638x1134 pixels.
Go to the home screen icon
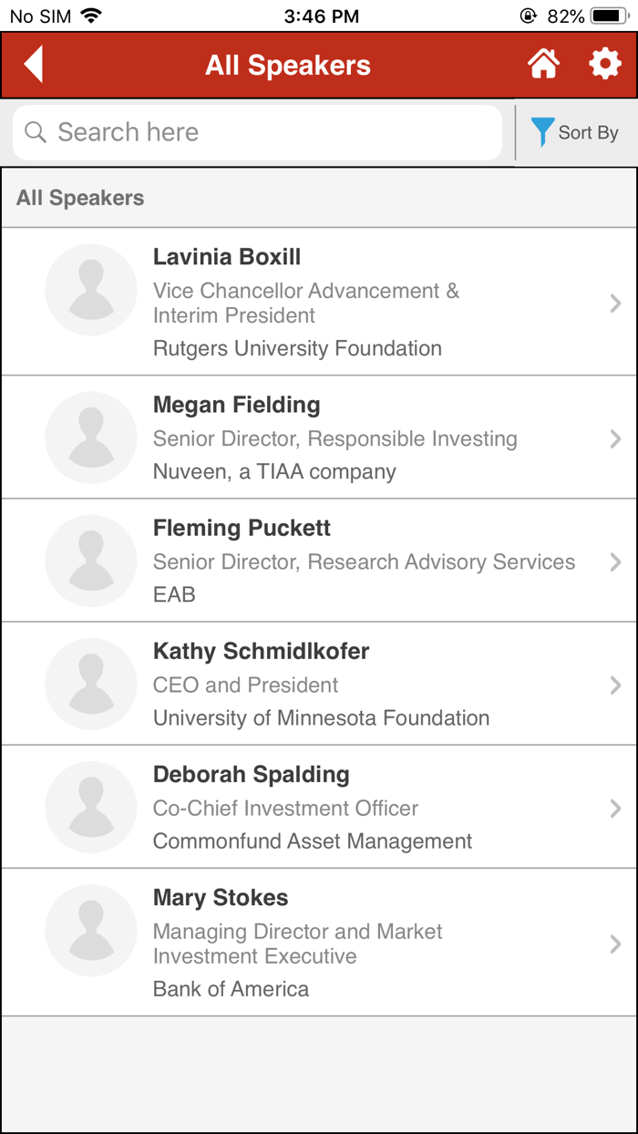click(x=543, y=65)
